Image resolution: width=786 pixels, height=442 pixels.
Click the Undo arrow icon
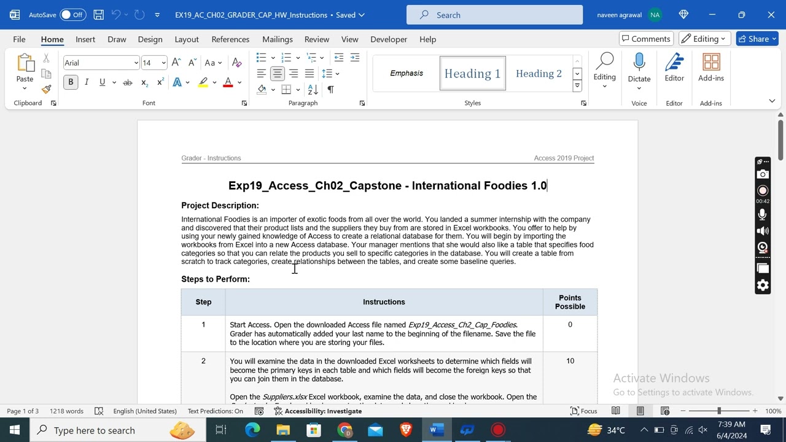coord(116,15)
